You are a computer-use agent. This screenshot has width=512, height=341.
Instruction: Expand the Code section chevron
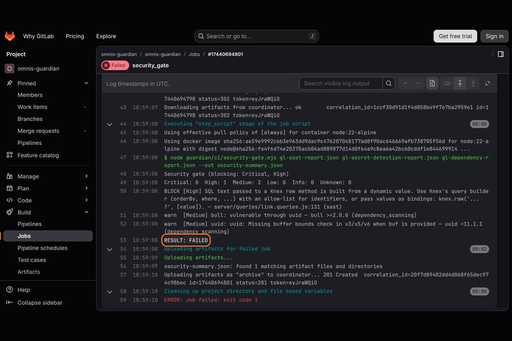pos(86,200)
